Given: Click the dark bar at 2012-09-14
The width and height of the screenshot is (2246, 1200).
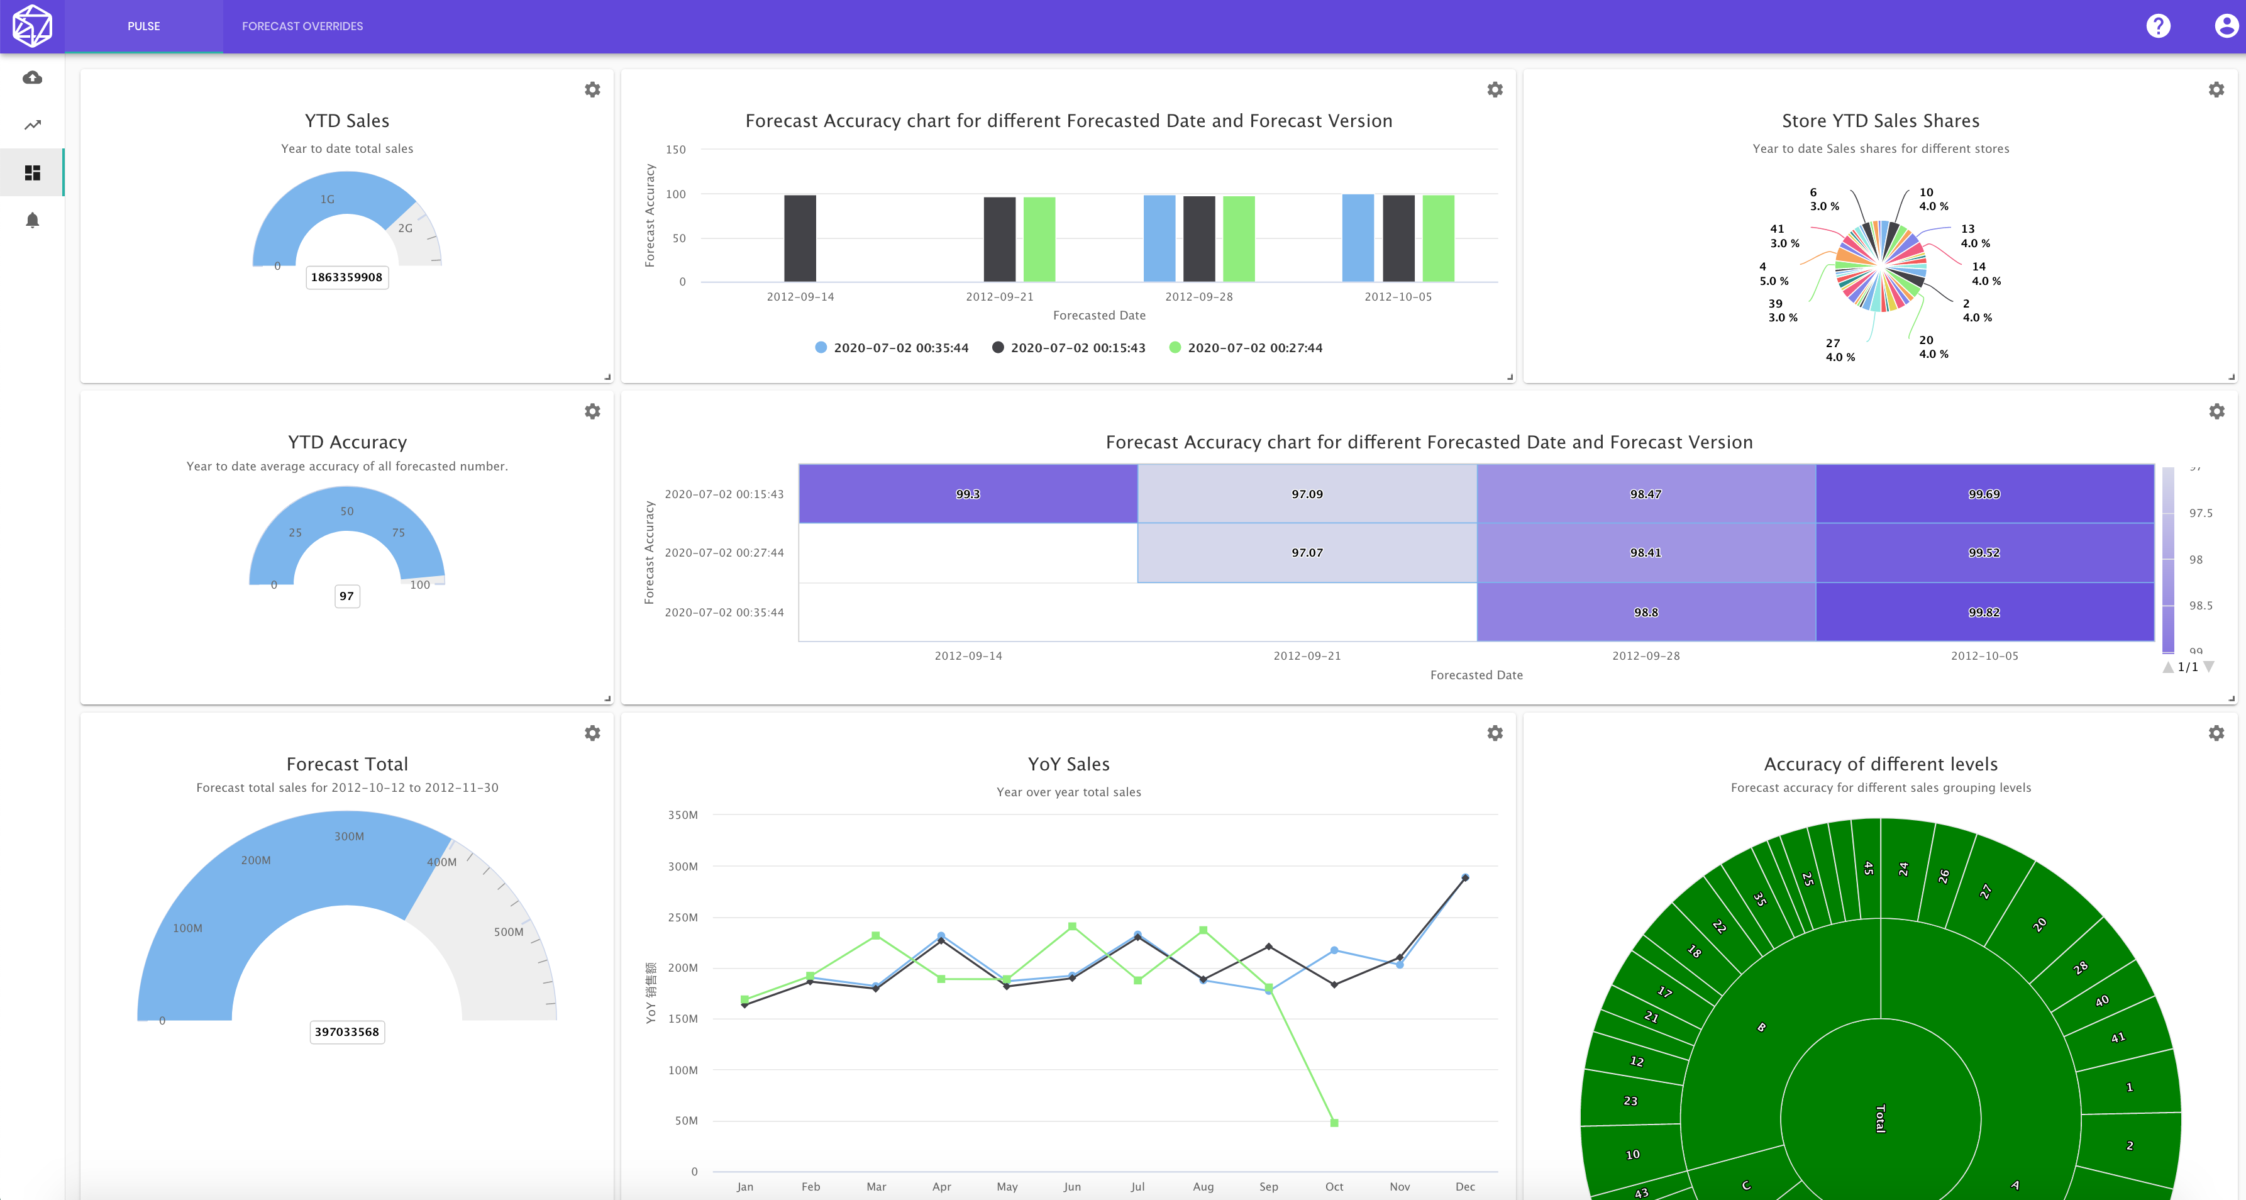Looking at the screenshot, I should [800, 238].
